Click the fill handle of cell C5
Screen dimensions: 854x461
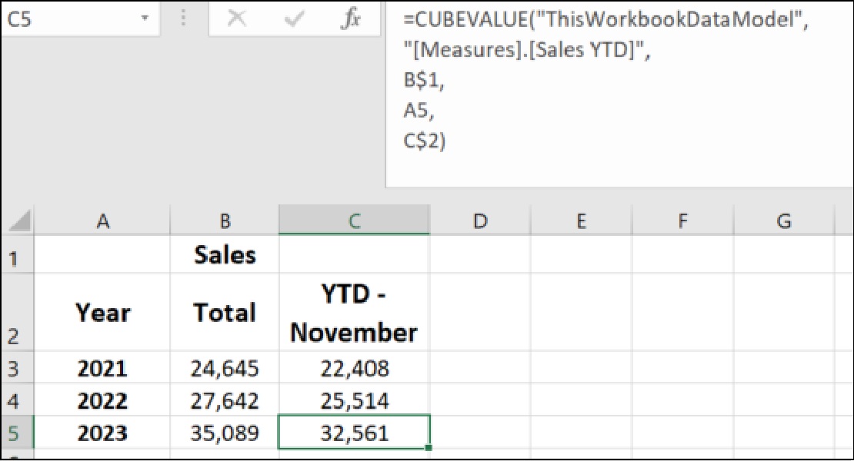429,448
